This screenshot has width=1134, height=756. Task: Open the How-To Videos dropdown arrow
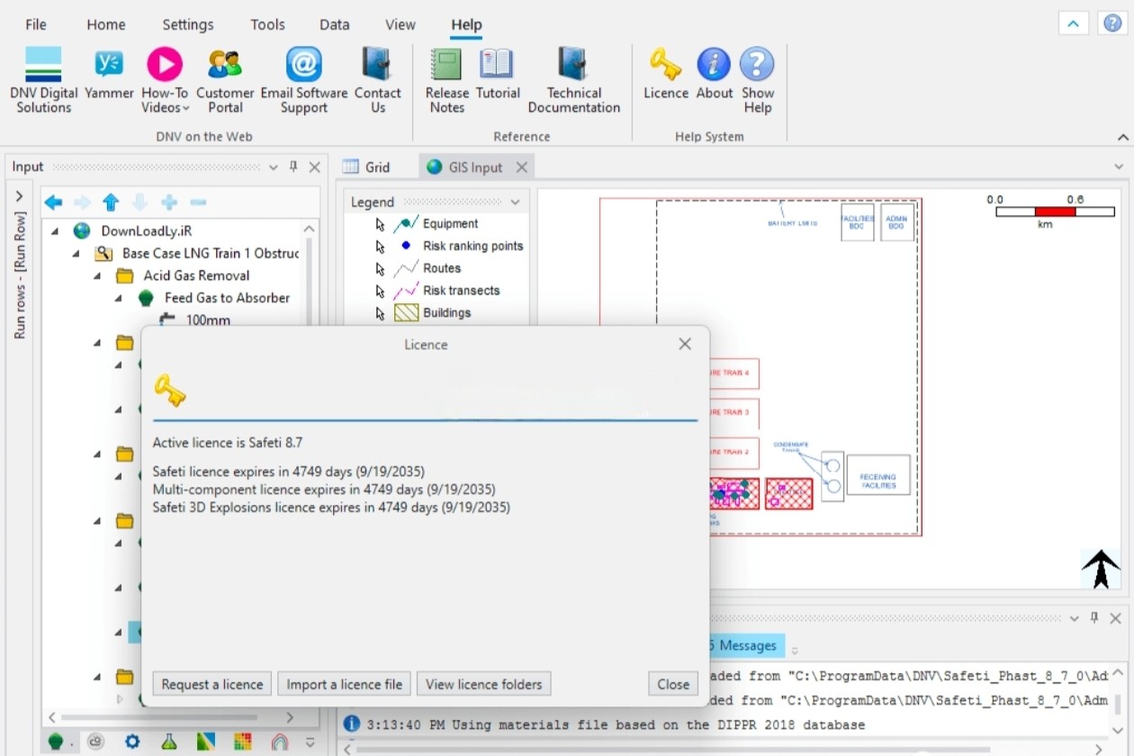click(x=186, y=109)
